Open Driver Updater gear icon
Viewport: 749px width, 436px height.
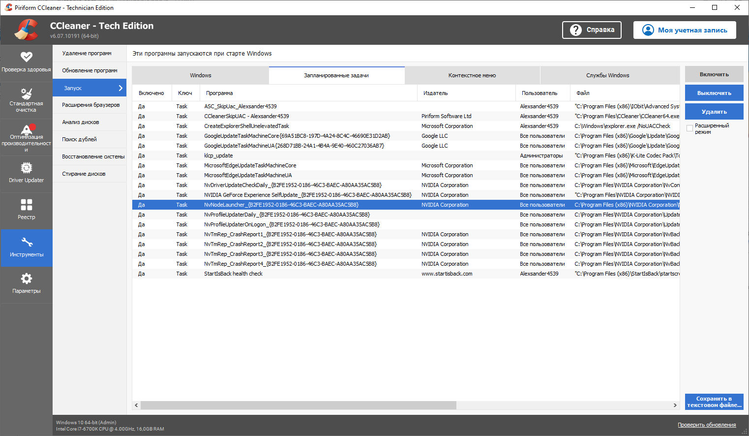pyautogui.click(x=27, y=168)
